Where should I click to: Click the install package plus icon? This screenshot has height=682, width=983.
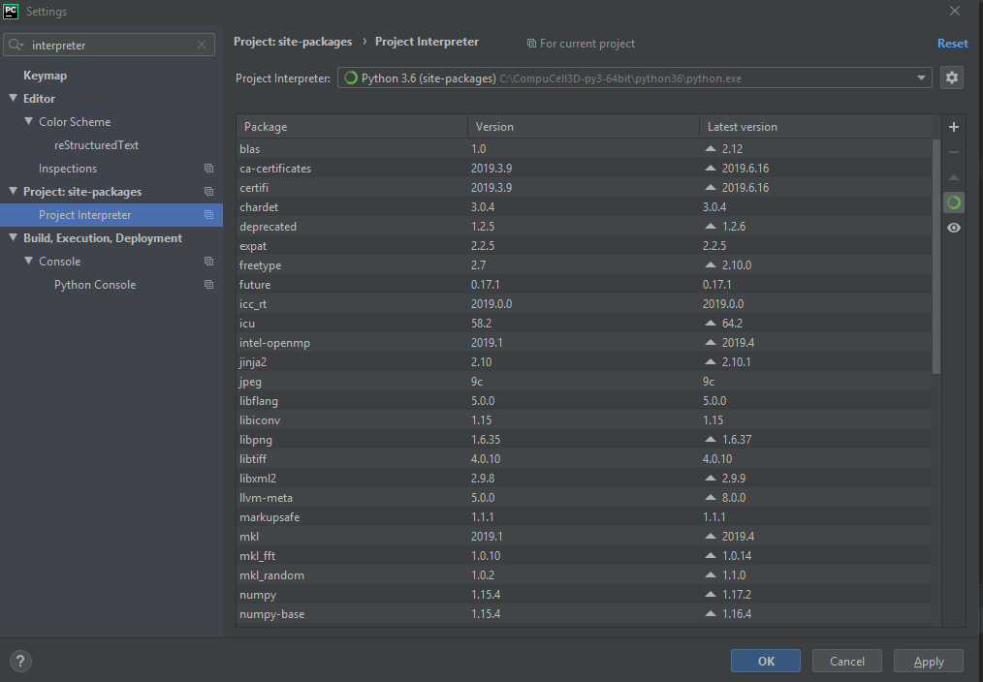(x=954, y=127)
